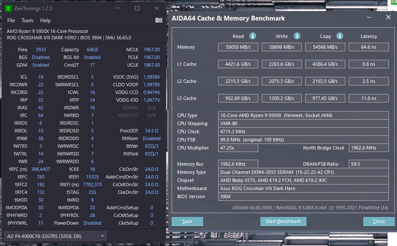The image size is (397, 246).
Task: Click the Freq value 3933 in ZenTimings
Action: (41, 50)
